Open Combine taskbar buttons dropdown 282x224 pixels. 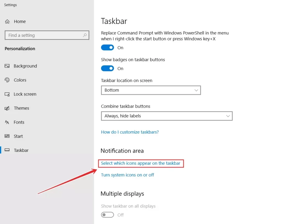click(x=167, y=116)
